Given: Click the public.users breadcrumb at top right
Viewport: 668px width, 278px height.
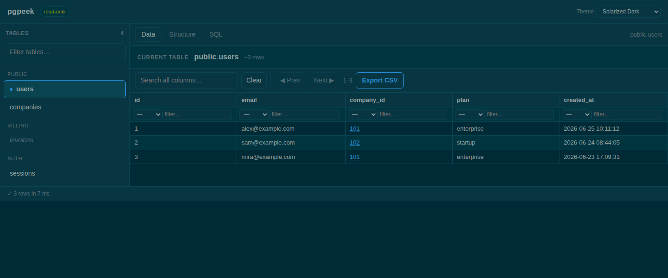Looking at the screenshot, I should [646, 35].
